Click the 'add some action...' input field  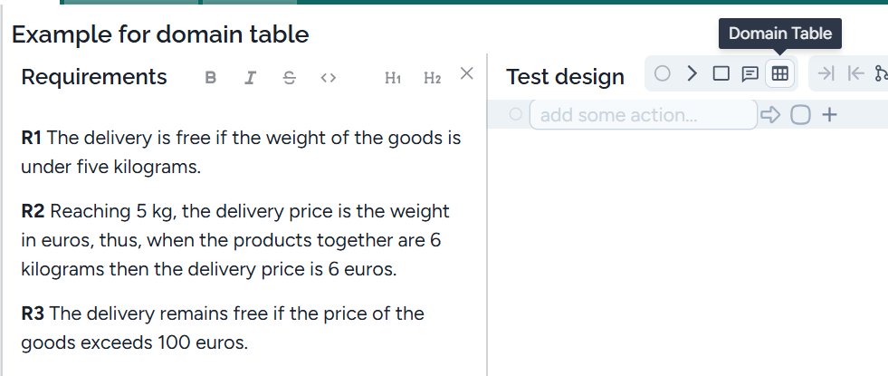[x=642, y=115]
